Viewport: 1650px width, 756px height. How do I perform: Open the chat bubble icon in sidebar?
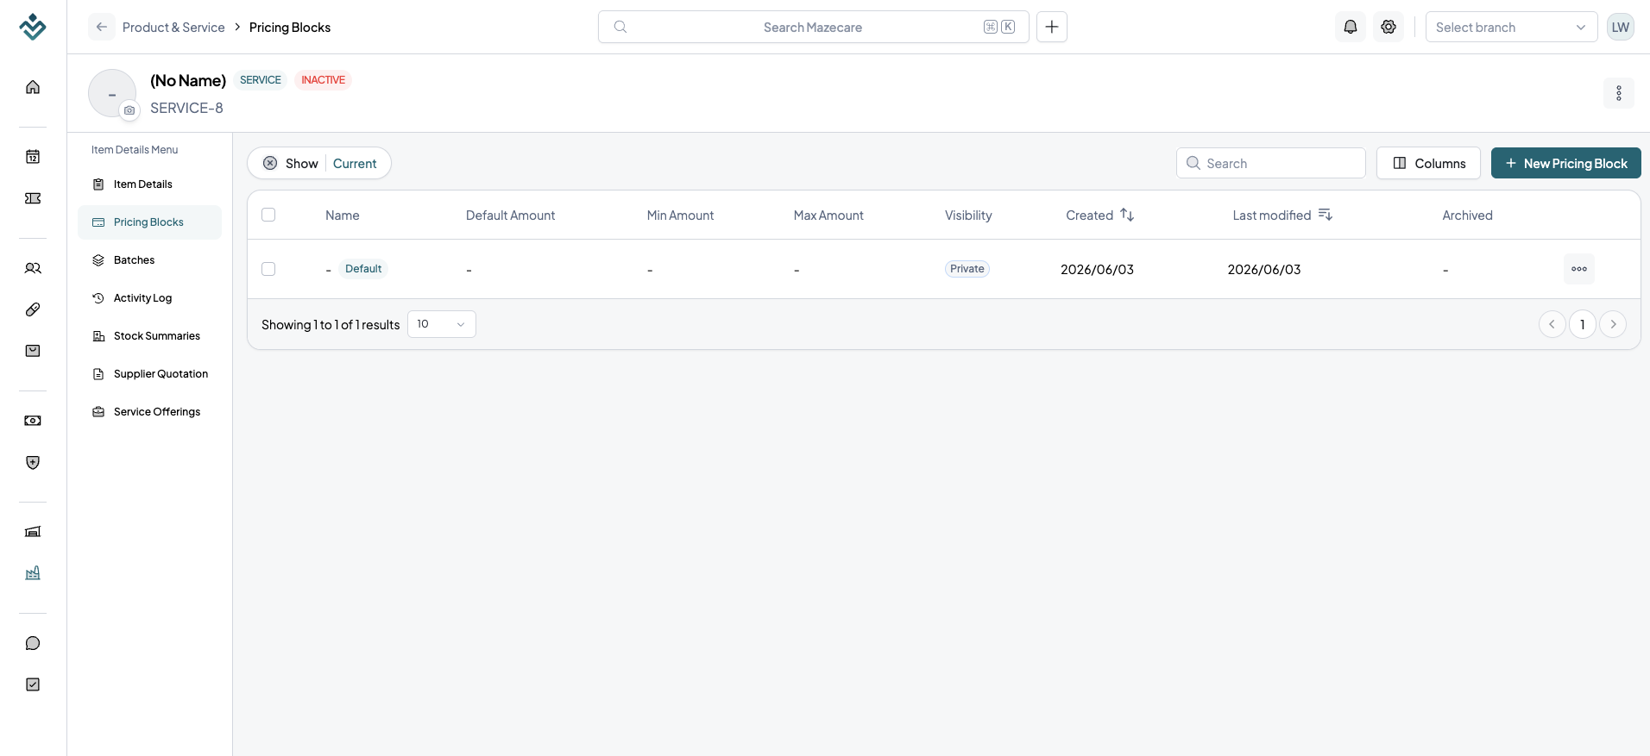(x=33, y=643)
